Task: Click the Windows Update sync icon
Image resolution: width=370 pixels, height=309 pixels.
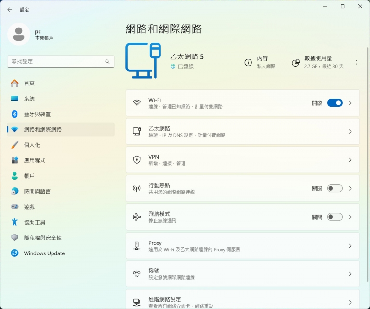Action: [x=14, y=253]
